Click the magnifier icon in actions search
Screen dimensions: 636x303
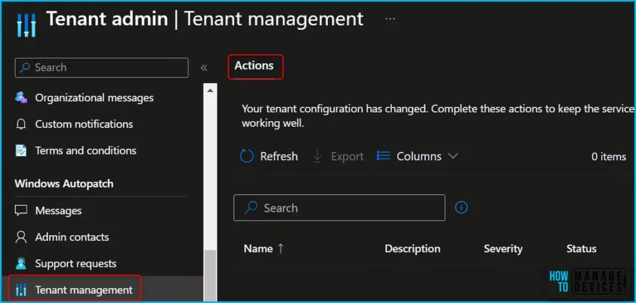pyautogui.click(x=251, y=207)
